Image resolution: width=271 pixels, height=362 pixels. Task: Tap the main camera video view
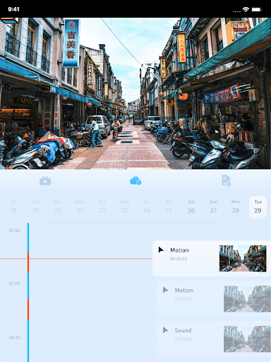click(x=135, y=93)
